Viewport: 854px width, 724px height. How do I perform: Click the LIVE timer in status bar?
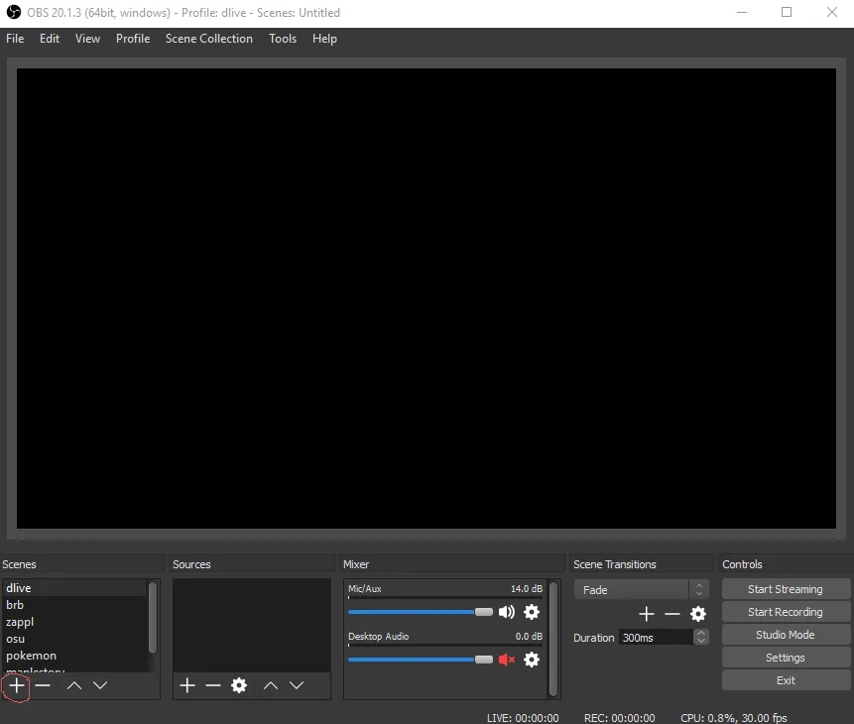(523, 718)
